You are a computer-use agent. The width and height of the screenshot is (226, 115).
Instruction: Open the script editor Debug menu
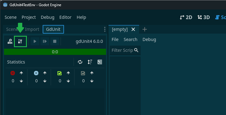(x=149, y=39)
